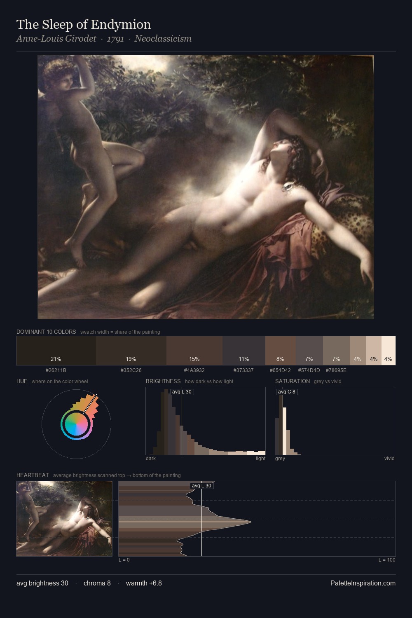The image size is (412, 618).
Task: Click the small heartbeat painting thumbnail
Action: [64, 519]
